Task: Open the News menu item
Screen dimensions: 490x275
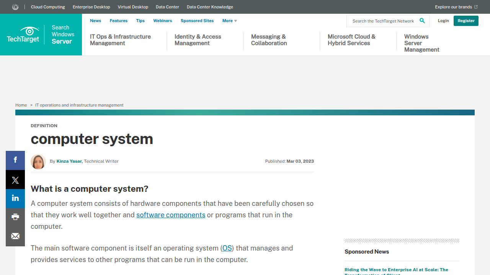Action: pos(95,21)
